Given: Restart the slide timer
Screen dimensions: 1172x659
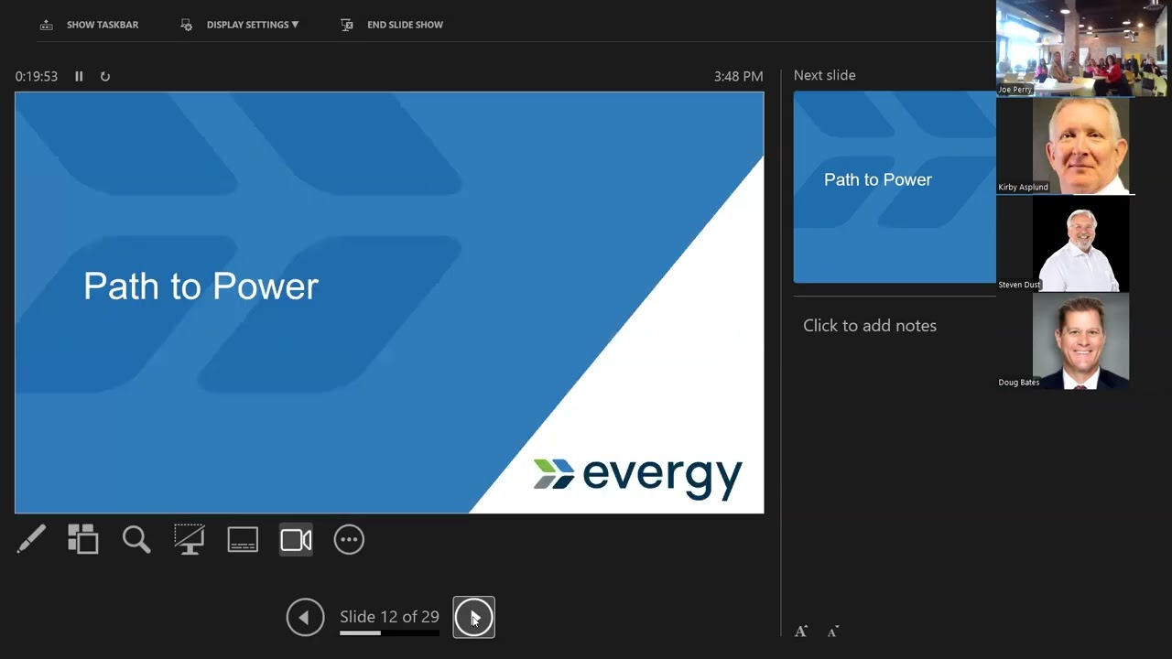Looking at the screenshot, I should click(x=105, y=77).
